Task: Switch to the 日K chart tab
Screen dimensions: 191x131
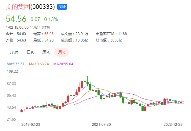Action: point(30,52)
